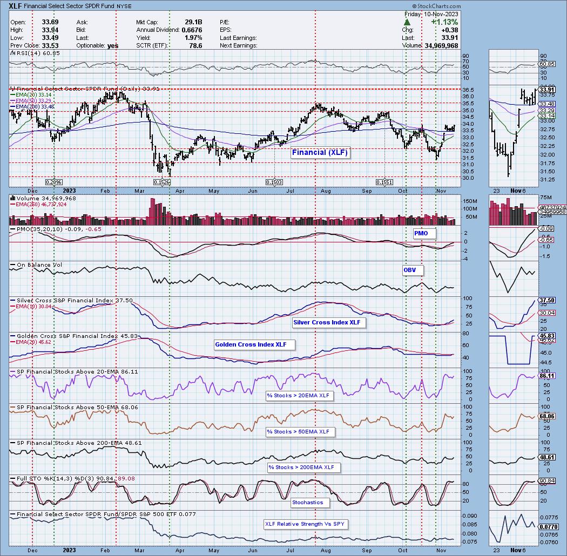567x556 pixels.
Task: Click the SCTR (ETF) 78.6 value
Action: tap(195, 46)
